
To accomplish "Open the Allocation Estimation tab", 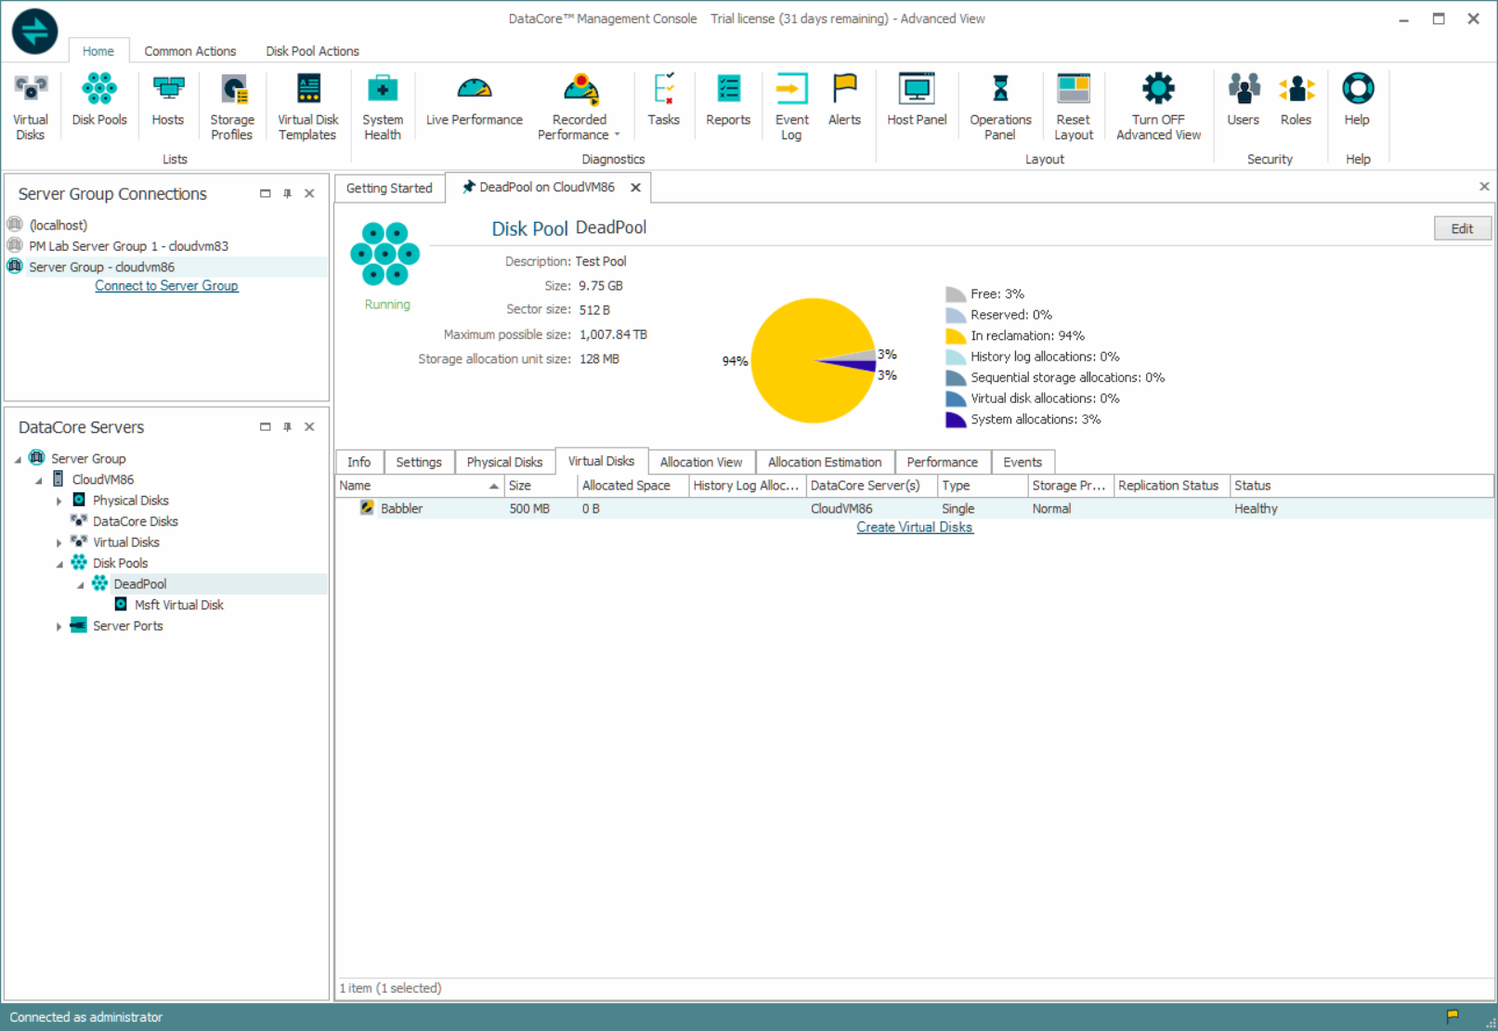I will (x=825, y=462).
